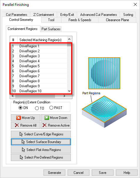Open the Cut Parameters tab
The height and width of the screenshot is (178, 140).
[x=16, y=15]
